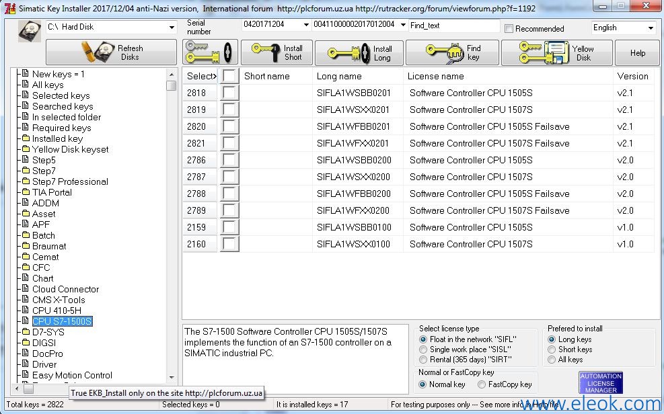Tick the Recommended checkbox
The image size is (664, 414).
coord(509,29)
